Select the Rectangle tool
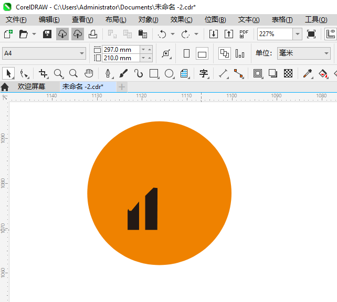 154,73
